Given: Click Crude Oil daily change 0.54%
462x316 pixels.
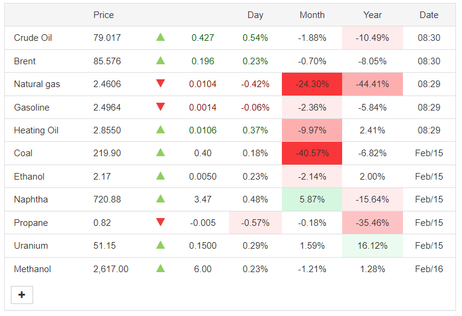Looking at the screenshot, I should (x=255, y=38).
